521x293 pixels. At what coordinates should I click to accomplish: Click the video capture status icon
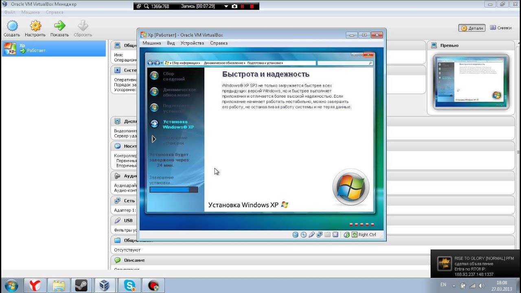coord(335,235)
